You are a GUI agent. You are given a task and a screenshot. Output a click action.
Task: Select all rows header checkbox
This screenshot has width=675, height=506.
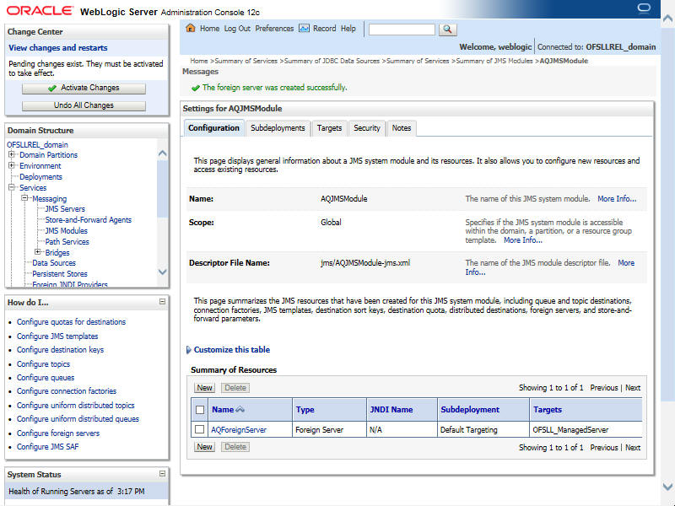(200, 410)
